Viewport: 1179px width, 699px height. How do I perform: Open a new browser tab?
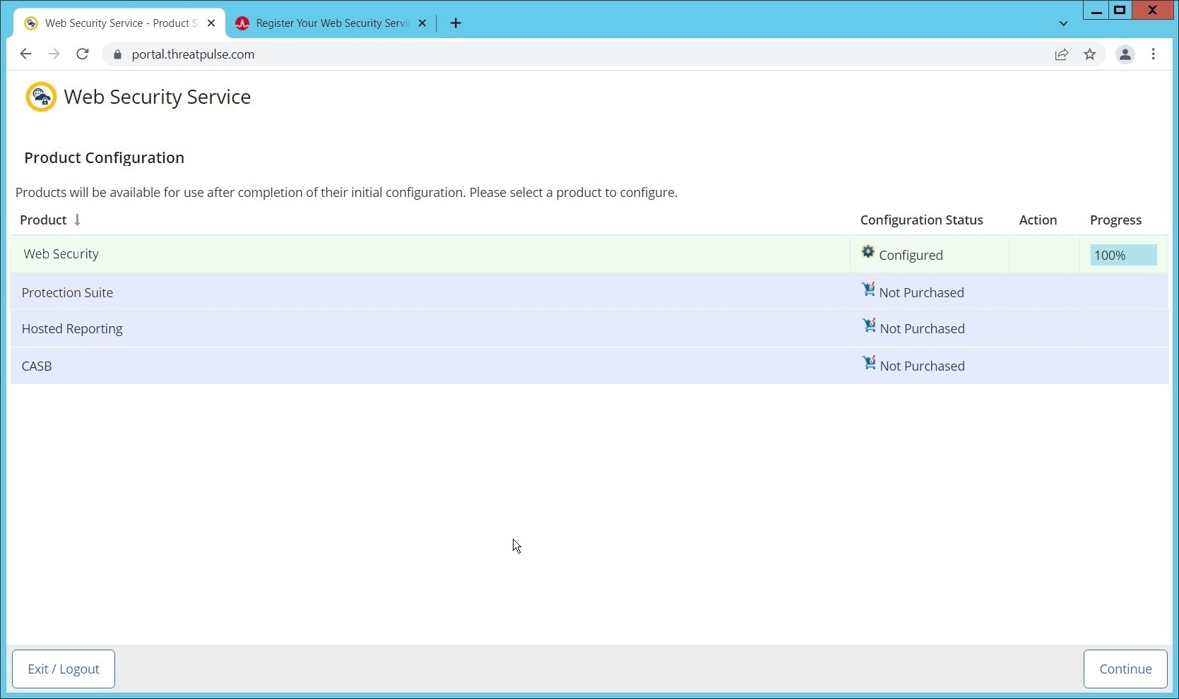point(456,23)
